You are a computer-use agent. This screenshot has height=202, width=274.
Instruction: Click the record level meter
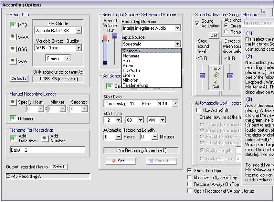pyautogui.click(x=105, y=50)
